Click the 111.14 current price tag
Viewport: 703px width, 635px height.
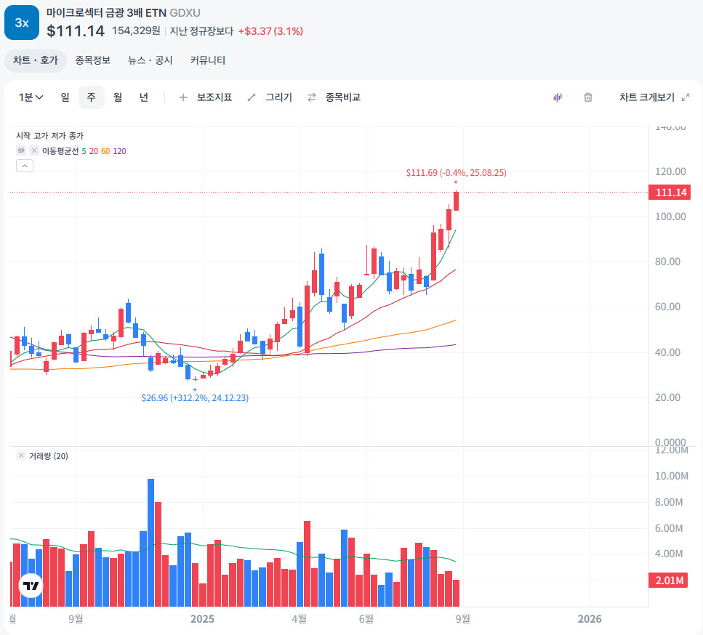click(670, 193)
